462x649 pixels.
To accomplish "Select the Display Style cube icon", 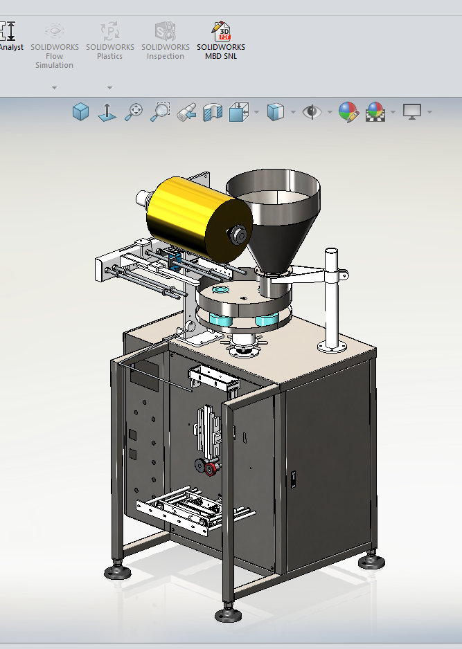I will [276, 112].
